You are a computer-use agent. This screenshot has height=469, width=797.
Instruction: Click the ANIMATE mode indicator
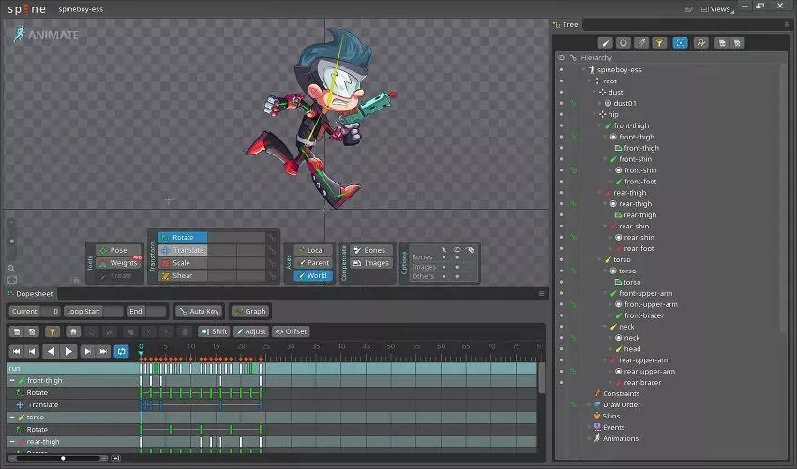[46, 35]
